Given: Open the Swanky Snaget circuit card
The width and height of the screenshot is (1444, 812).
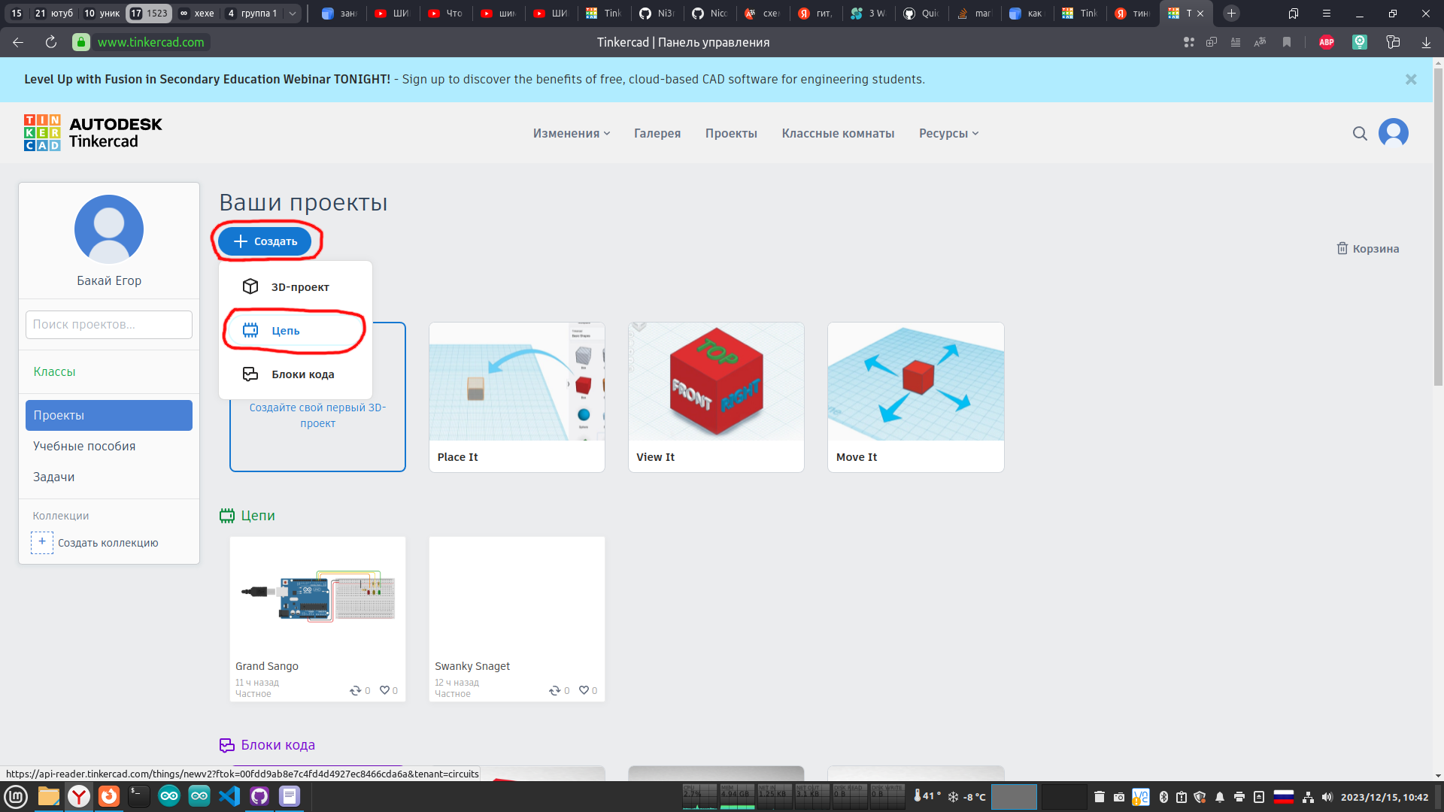Looking at the screenshot, I should (x=517, y=619).
